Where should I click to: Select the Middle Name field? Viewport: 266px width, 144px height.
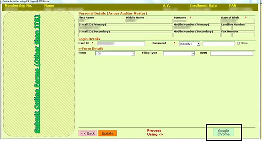149,22
